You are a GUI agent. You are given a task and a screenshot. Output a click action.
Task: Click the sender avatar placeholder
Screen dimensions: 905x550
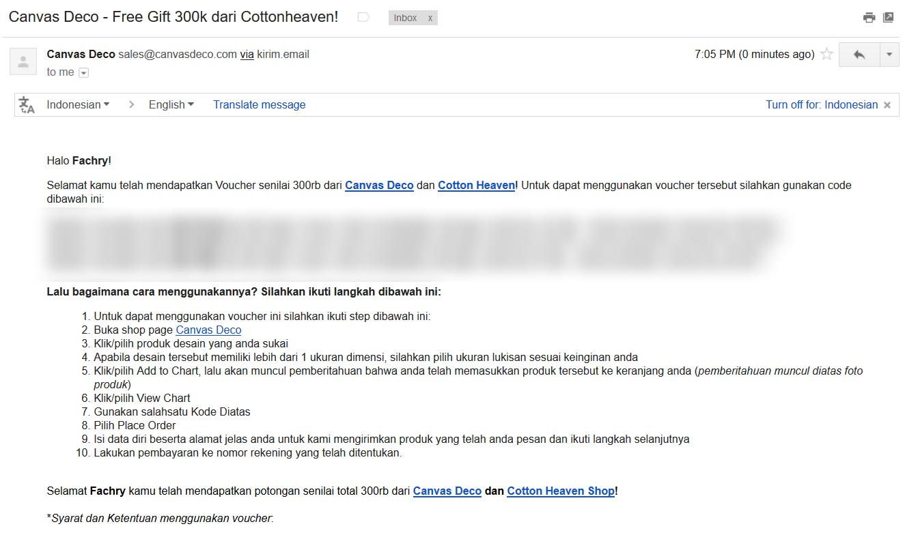[23, 61]
